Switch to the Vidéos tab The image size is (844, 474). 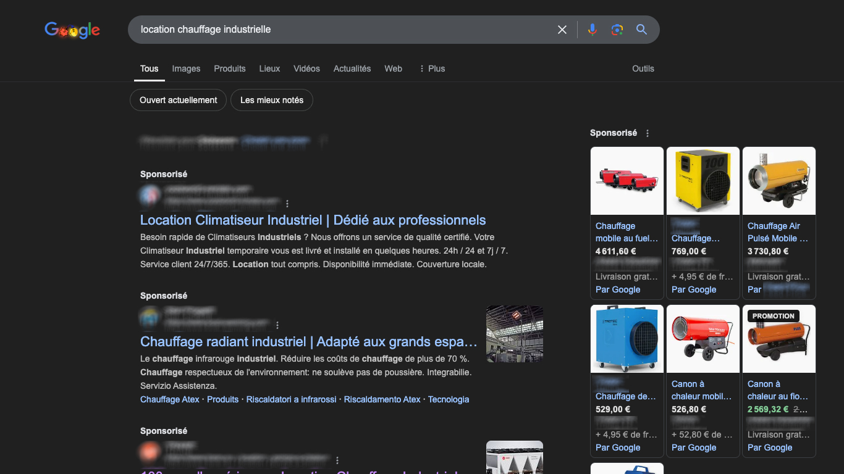[306, 69]
